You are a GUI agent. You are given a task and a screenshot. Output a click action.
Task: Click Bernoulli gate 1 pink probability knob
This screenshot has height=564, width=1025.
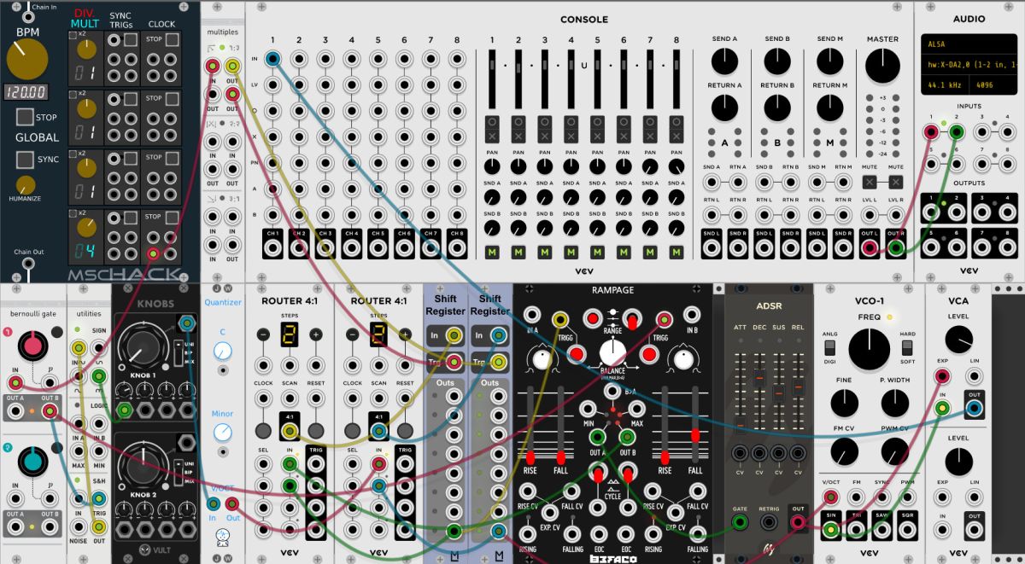tap(33, 345)
